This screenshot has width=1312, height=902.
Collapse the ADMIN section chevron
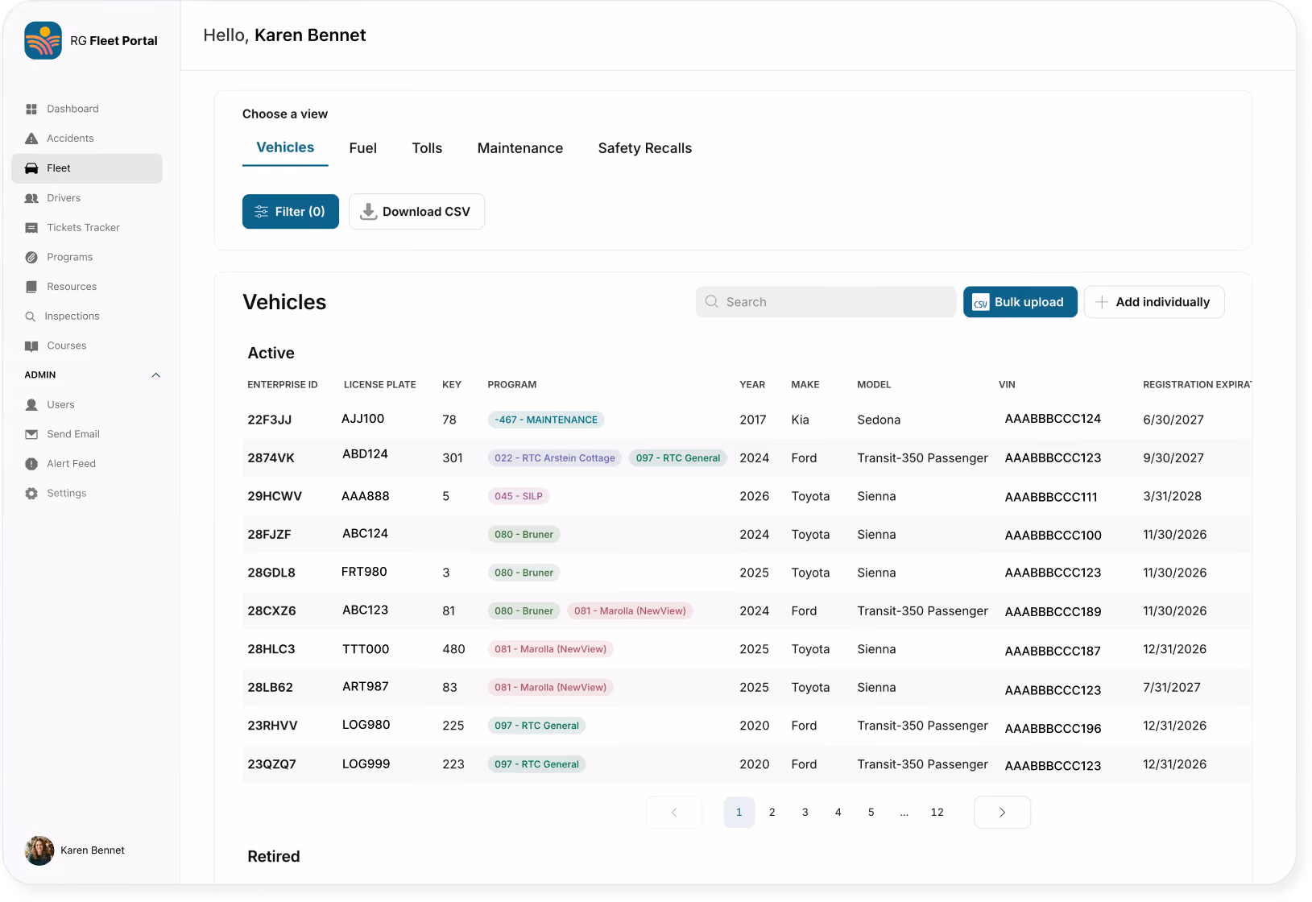point(156,375)
